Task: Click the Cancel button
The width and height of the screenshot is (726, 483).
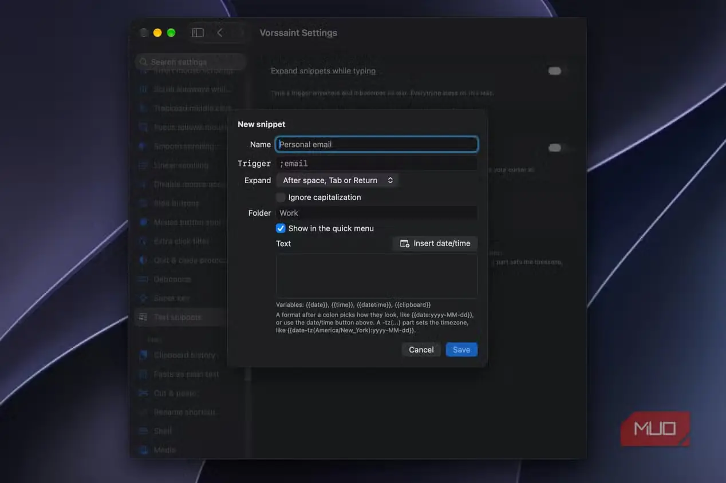Action: 421,350
